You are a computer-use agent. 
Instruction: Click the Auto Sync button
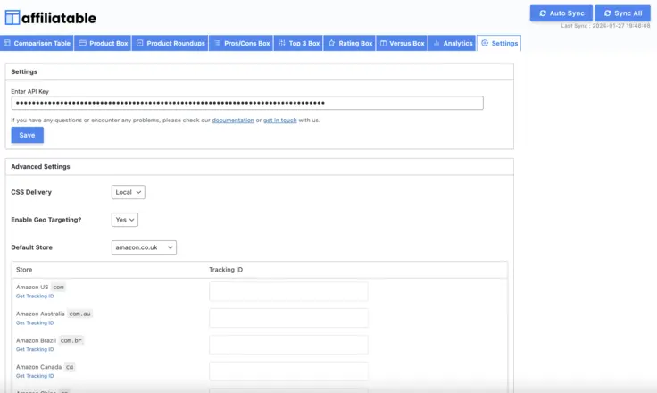point(561,13)
